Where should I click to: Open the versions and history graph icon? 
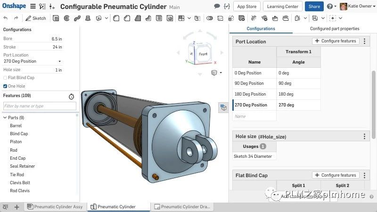42,7
